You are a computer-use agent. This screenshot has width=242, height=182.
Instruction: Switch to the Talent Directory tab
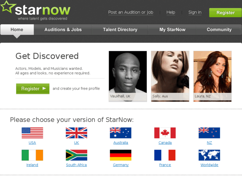pos(120,30)
